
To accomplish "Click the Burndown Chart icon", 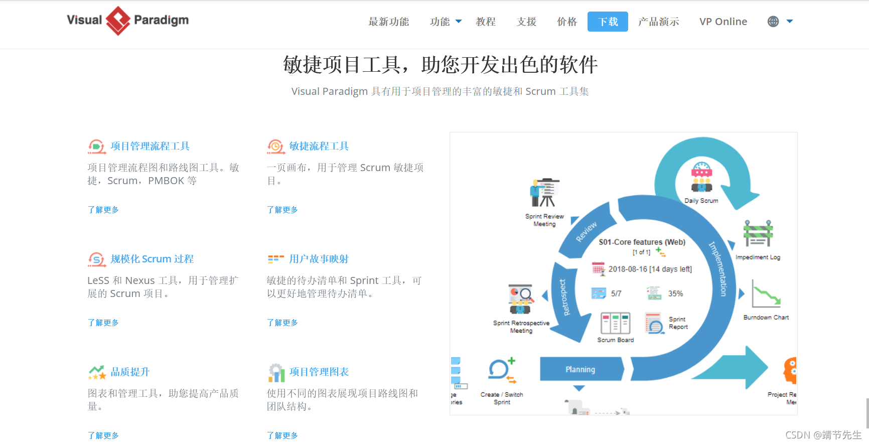I will coord(766,293).
